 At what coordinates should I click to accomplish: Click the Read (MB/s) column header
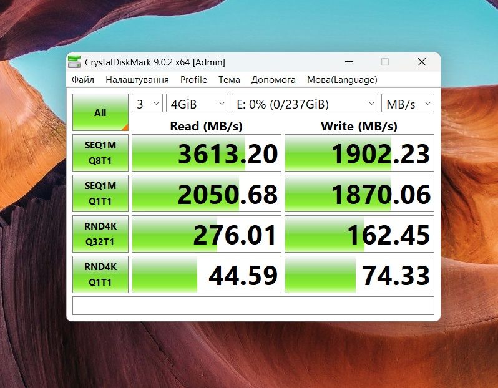pos(207,126)
